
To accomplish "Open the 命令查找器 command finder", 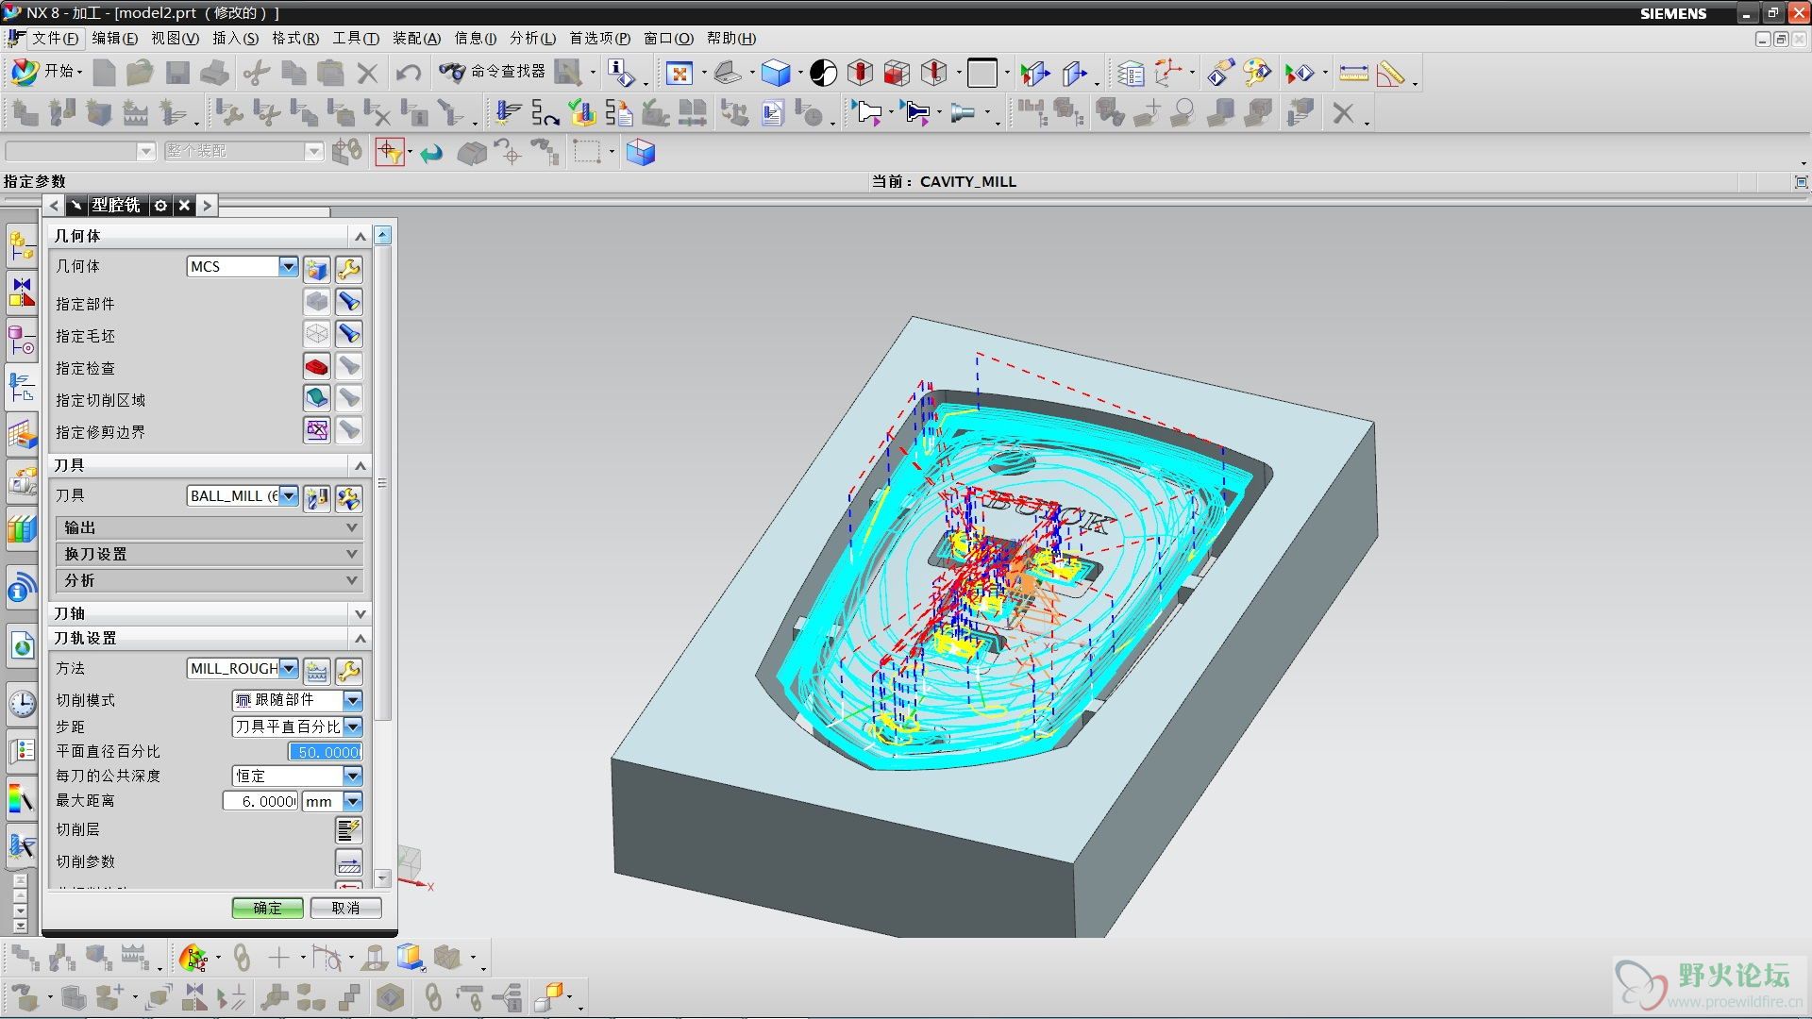I will pos(493,72).
